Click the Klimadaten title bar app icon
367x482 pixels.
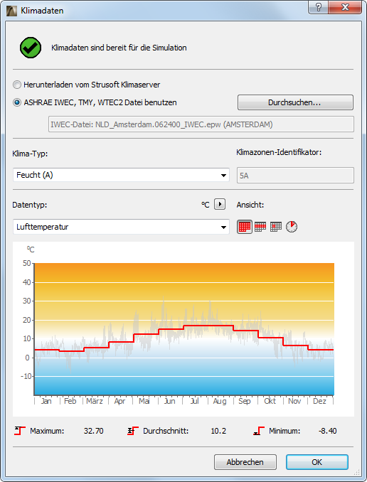11,11
